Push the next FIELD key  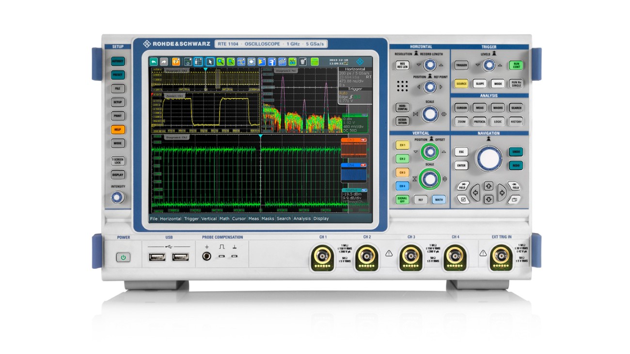point(514,186)
